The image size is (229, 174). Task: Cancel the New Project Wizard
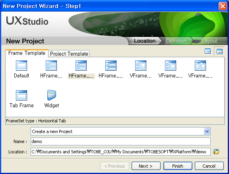pyautogui.click(x=209, y=166)
